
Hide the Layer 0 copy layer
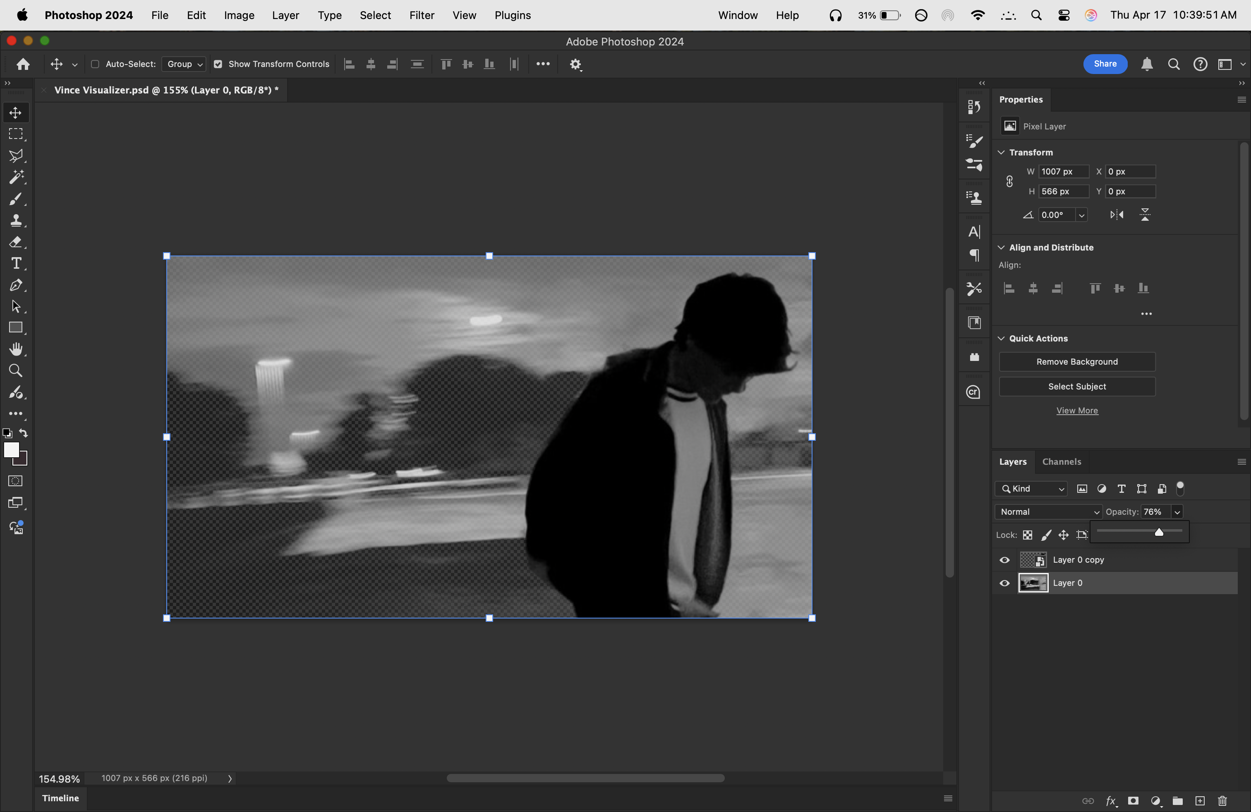tap(1004, 560)
